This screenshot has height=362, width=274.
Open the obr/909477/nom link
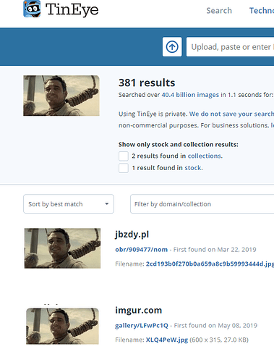tap(141, 250)
